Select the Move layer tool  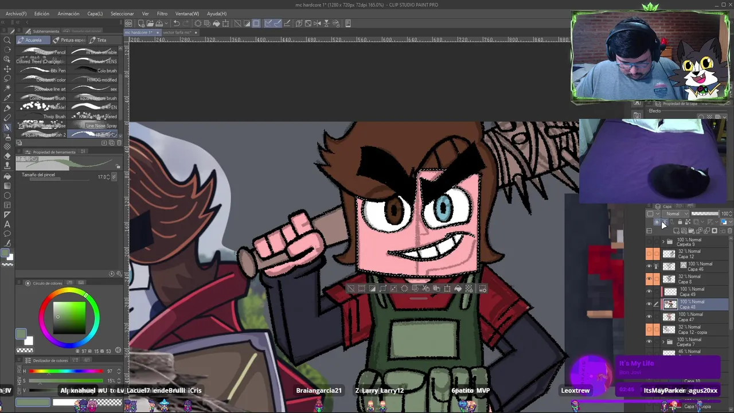tap(7, 68)
